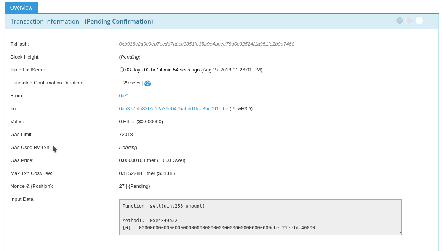Click the Block Height (Pending) value

click(x=130, y=57)
